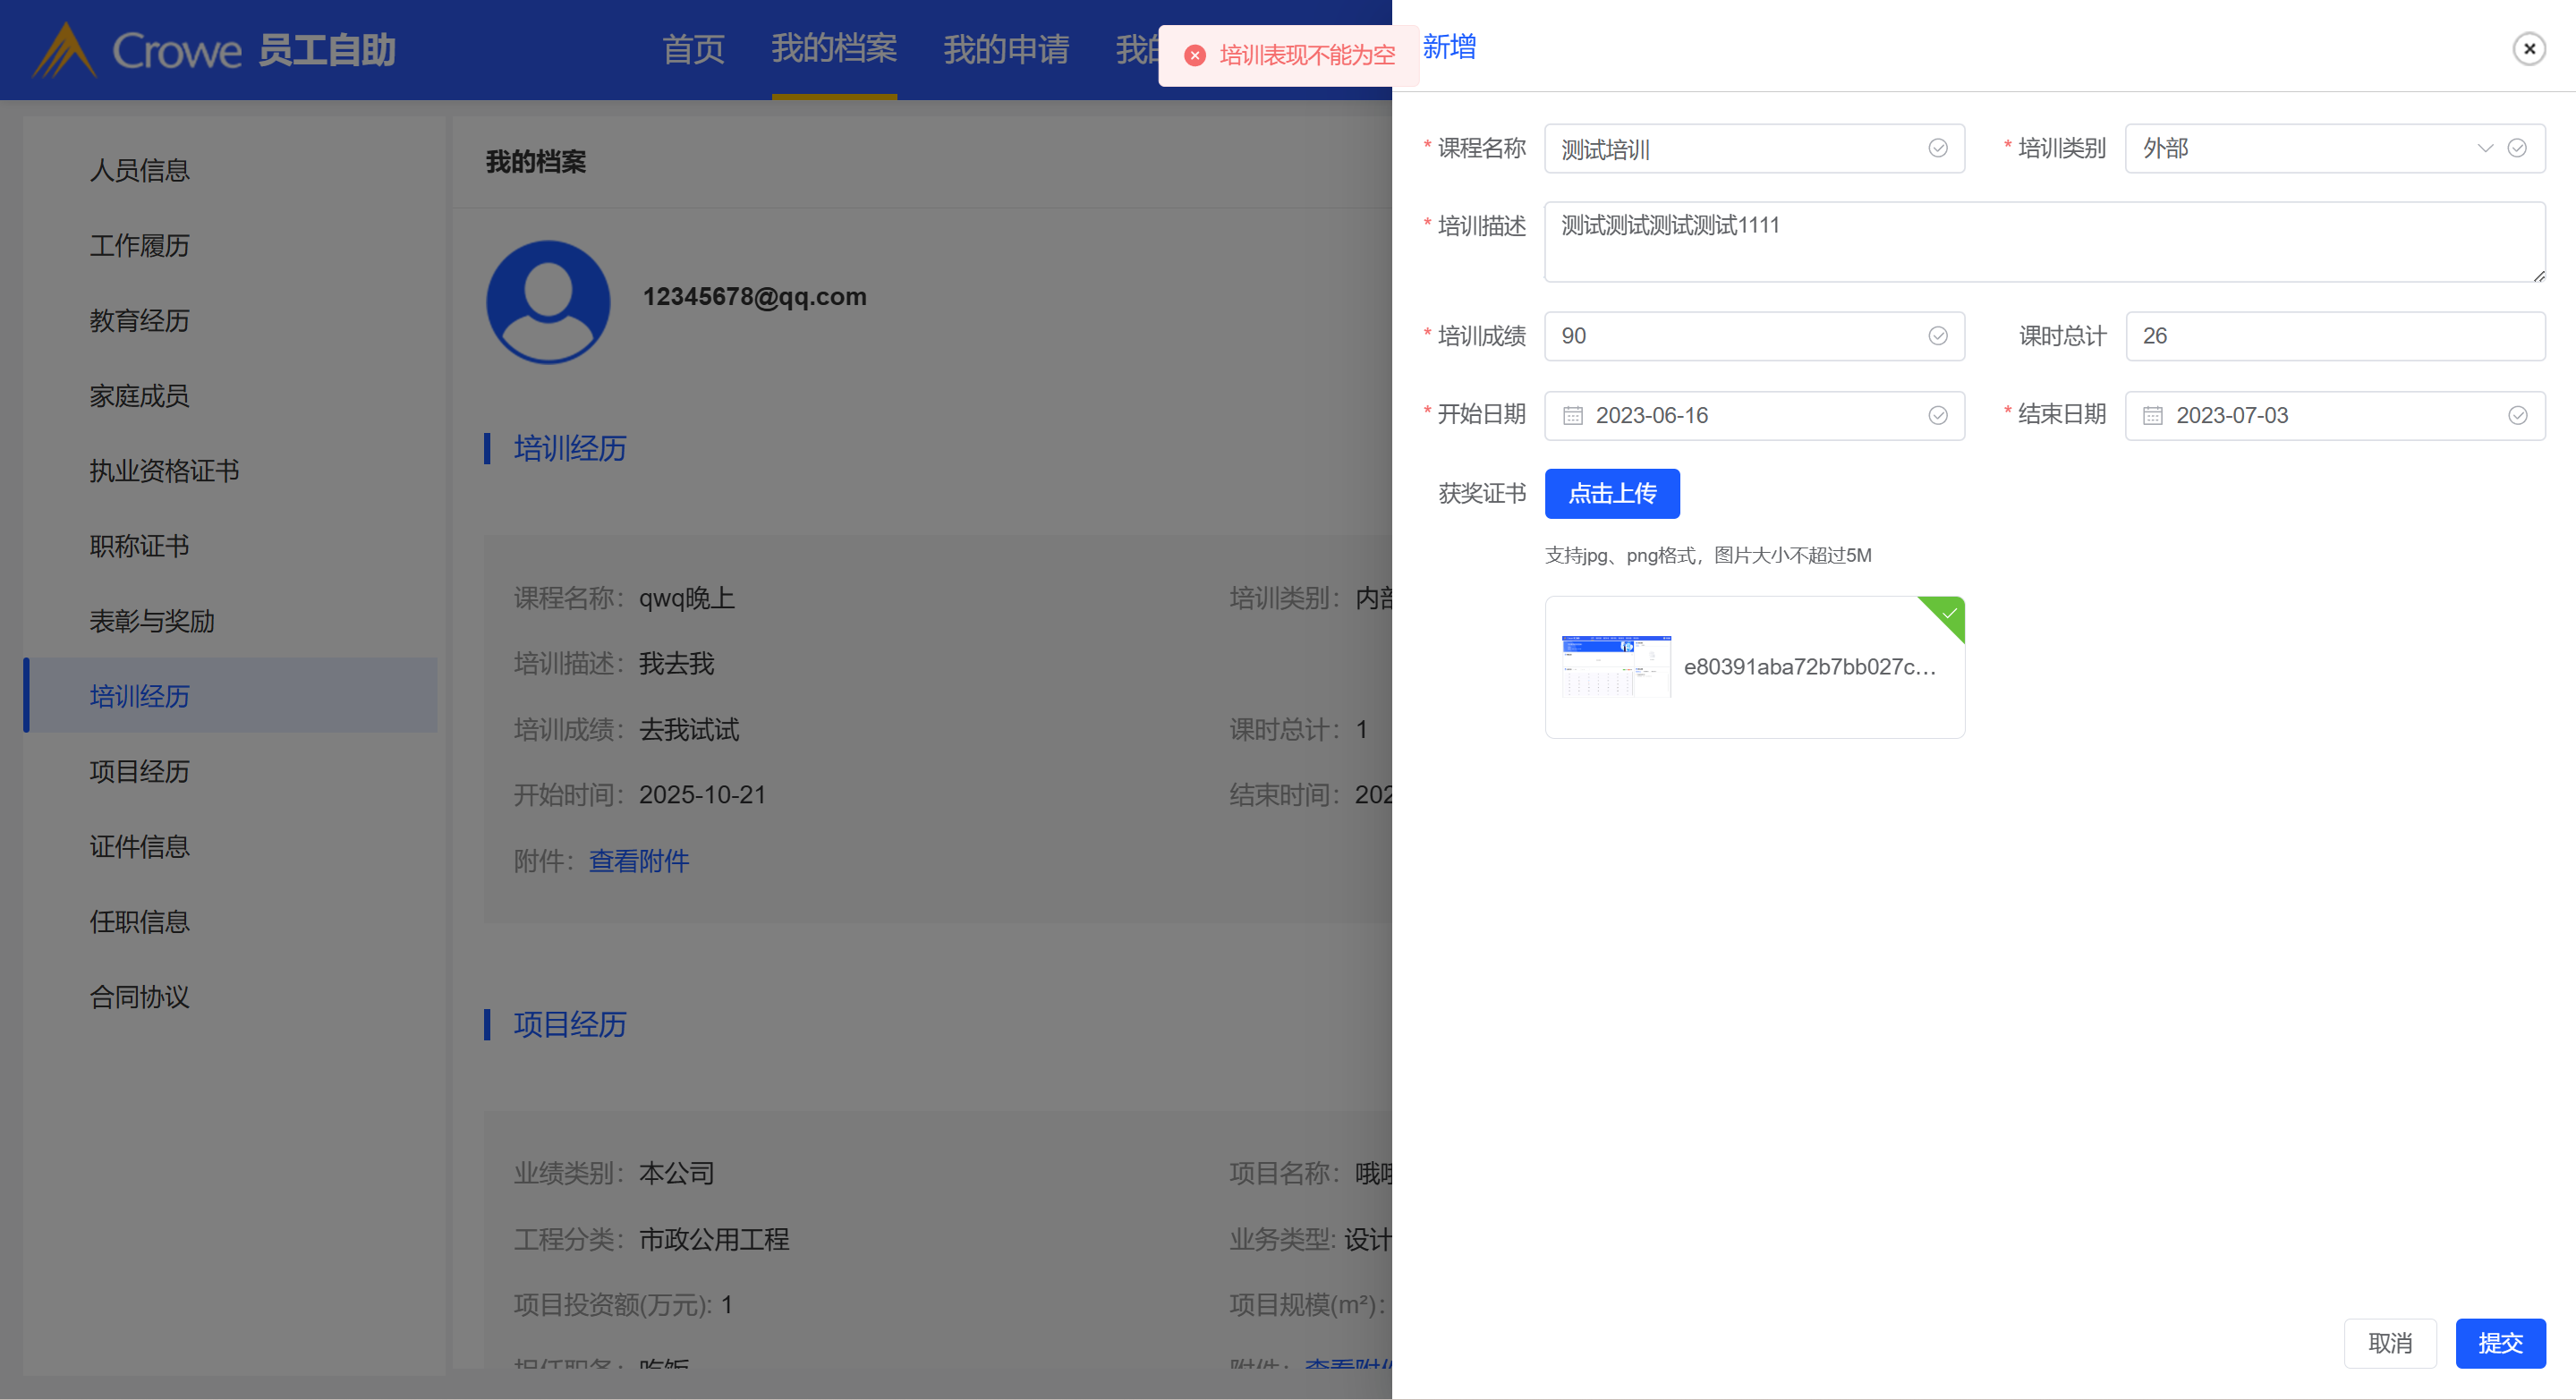
Task: Select 项目经历 in the sidebar
Action: click(x=139, y=771)
